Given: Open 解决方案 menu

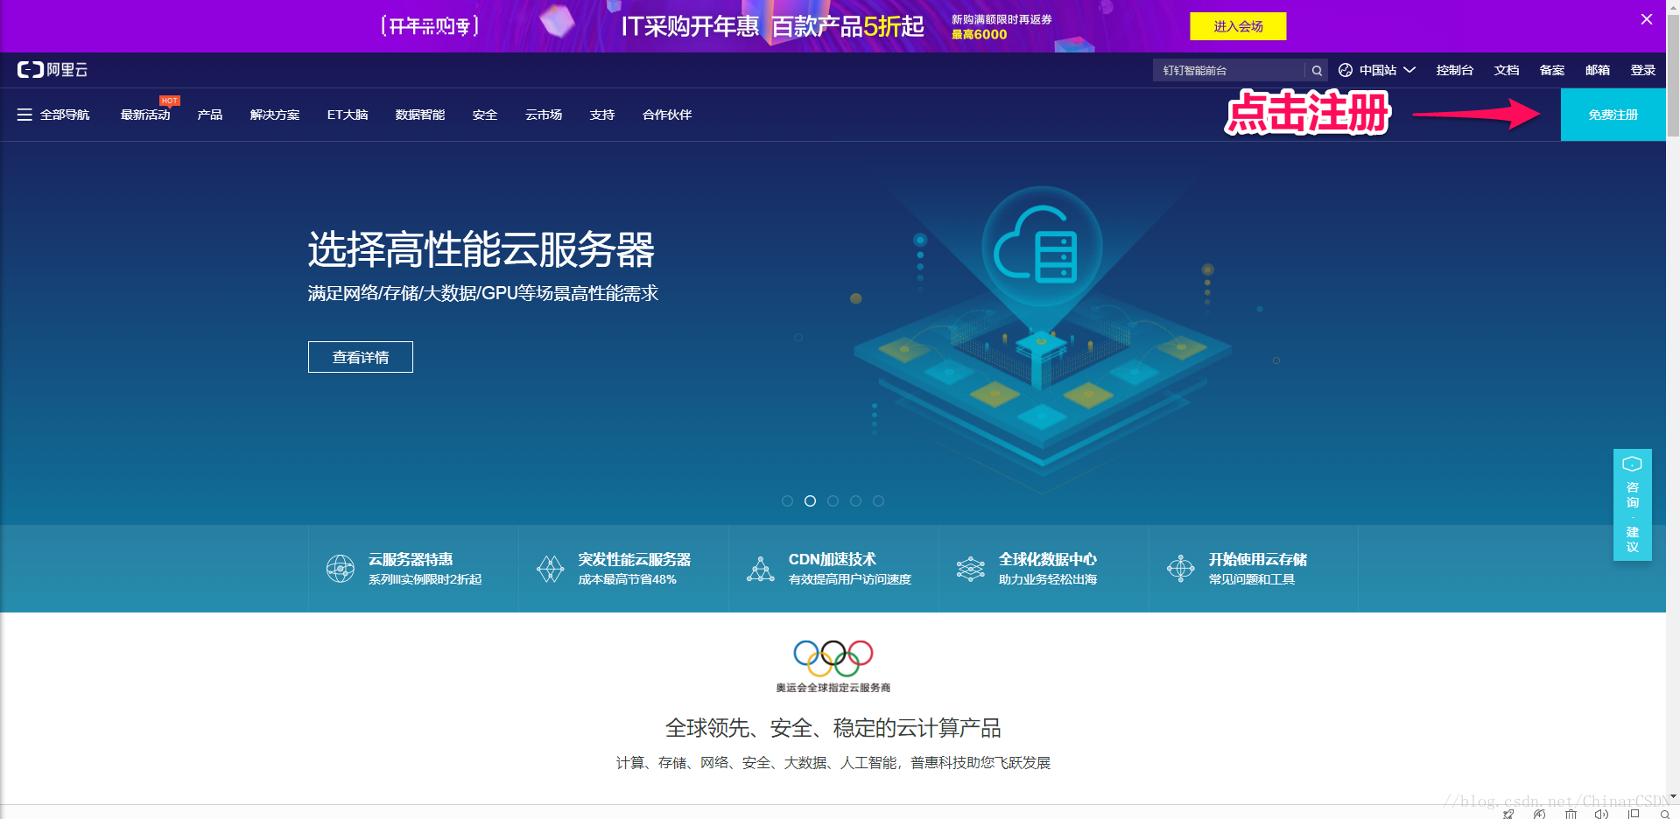Looking at the screenshot, I should [x=275, y=115].
